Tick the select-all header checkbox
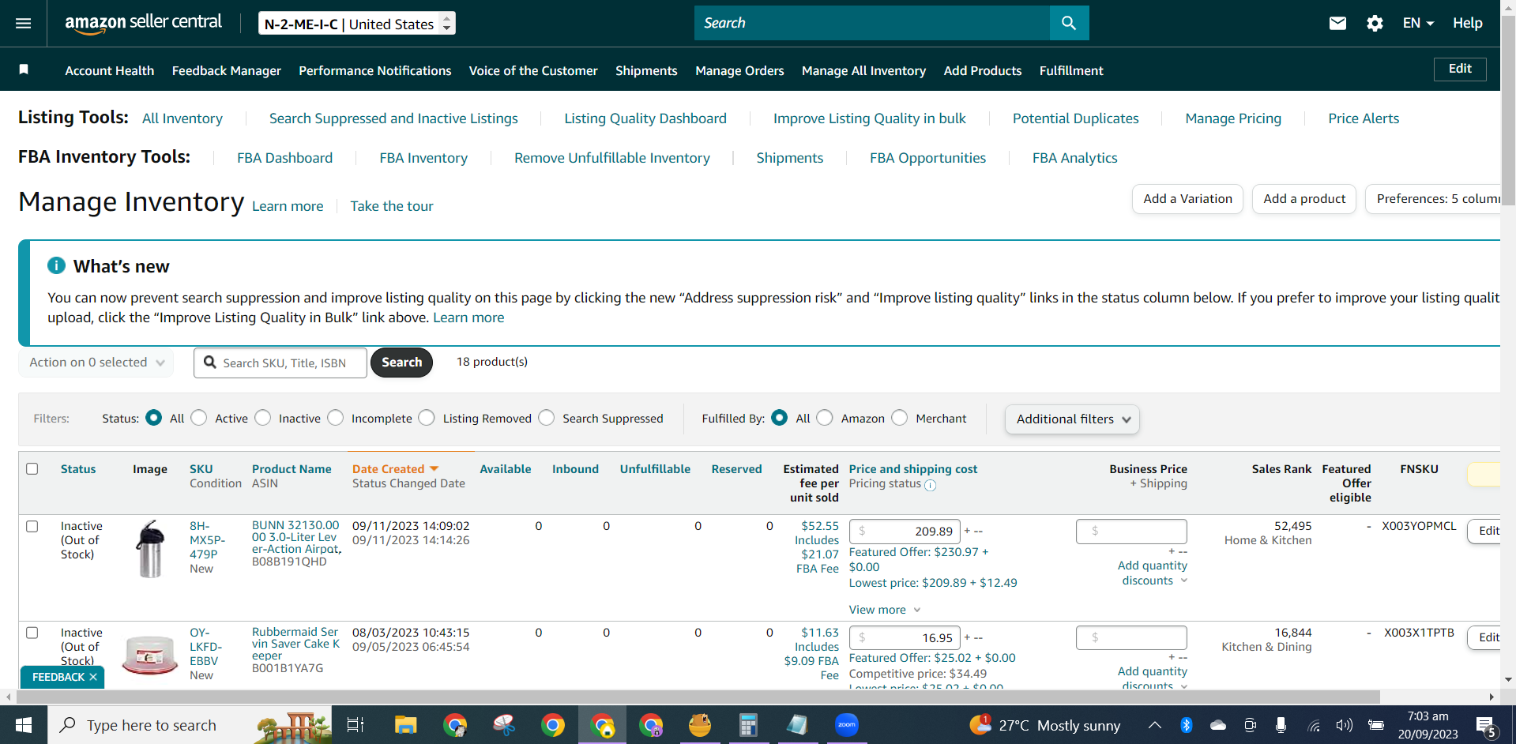 pos(32,468)
